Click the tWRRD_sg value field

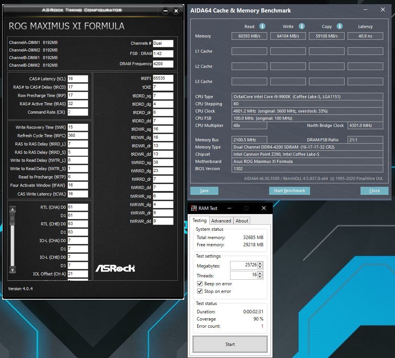coord(163,163)
